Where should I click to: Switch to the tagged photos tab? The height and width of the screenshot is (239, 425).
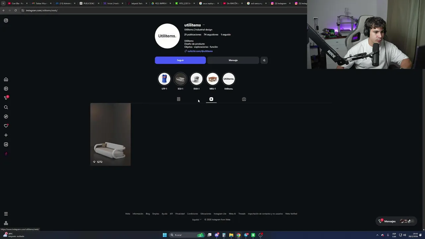tap(244, 99)
